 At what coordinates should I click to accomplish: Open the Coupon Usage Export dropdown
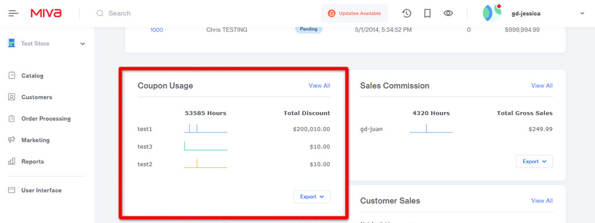312,196
